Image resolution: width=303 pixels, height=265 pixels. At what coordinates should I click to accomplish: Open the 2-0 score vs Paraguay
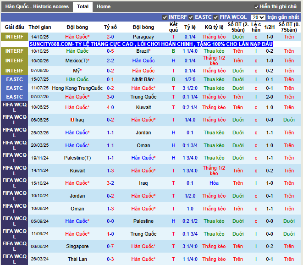pyautogui.click(x=110, y=37)
